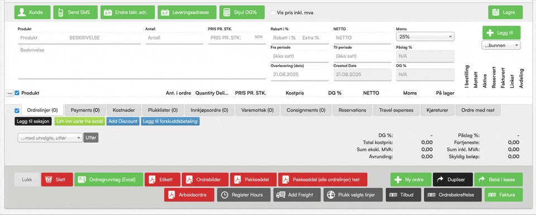This screenshot has width=536, height=215.
Task: Click Legg til forskuddsbetaling button
Action: coord(170,121)
